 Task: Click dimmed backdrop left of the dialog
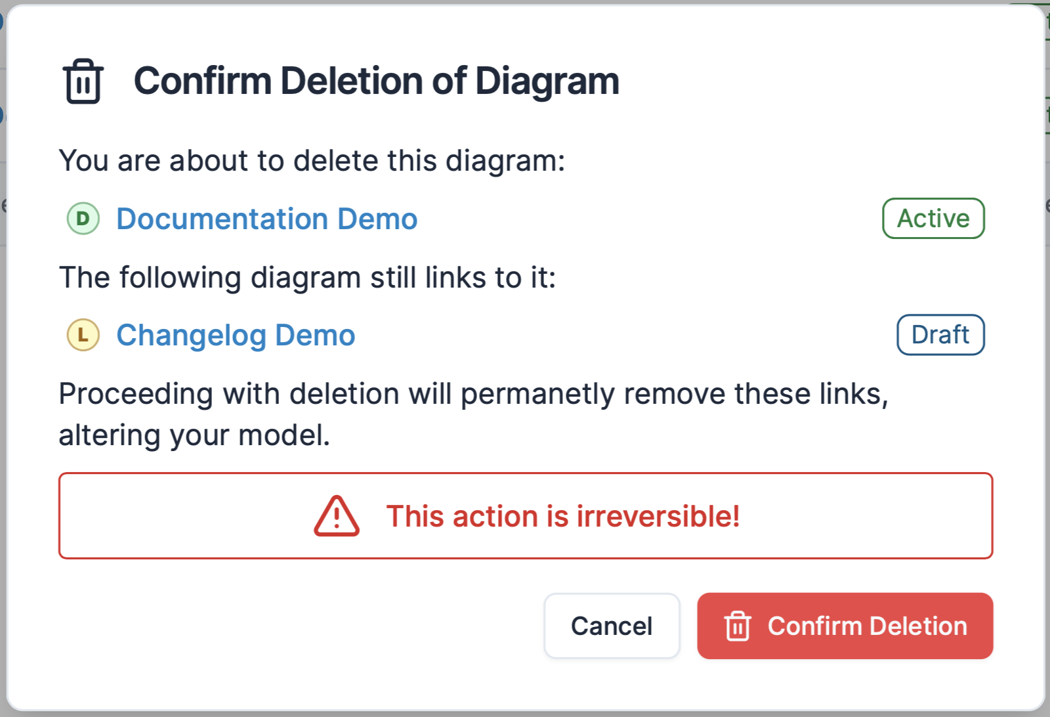[x=3, y=394]
